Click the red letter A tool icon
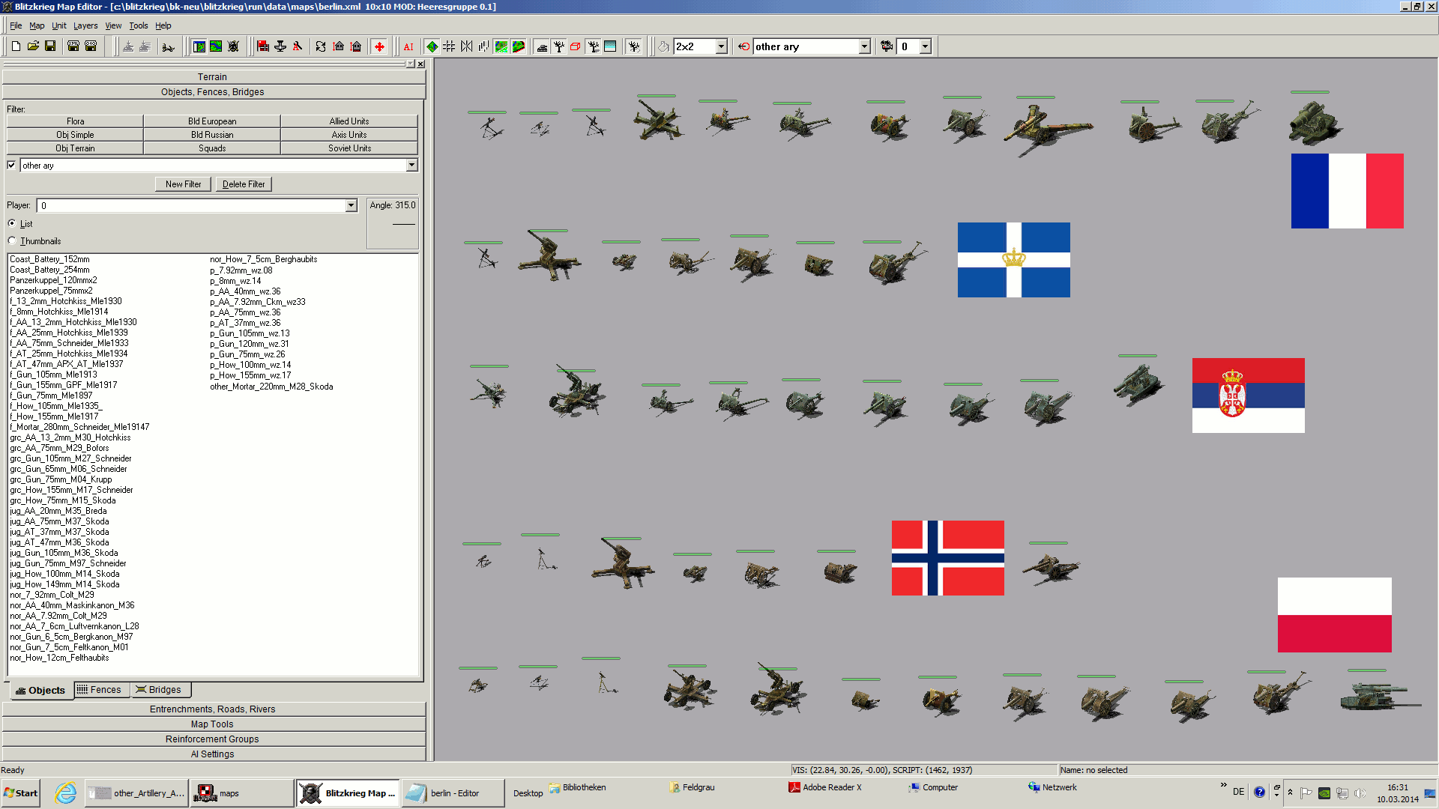The width and height of the screenshot is (1439, 809). 298,46
